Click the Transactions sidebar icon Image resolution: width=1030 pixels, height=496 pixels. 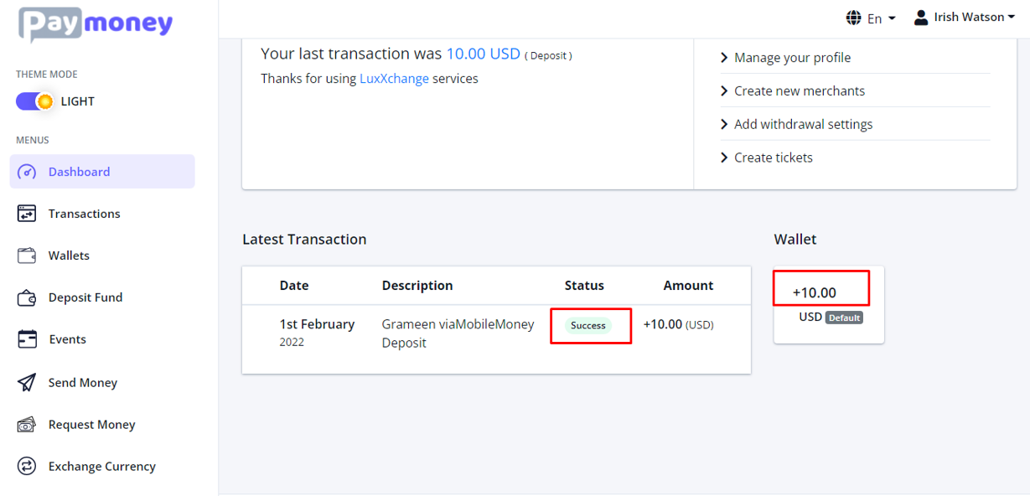27,214
